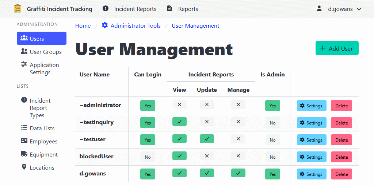
Task: Delete the ~administrator user
Action: (341, 106)
